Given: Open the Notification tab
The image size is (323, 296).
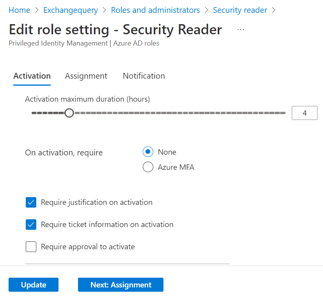Looking at the screenshot, I should click(144, 76).
